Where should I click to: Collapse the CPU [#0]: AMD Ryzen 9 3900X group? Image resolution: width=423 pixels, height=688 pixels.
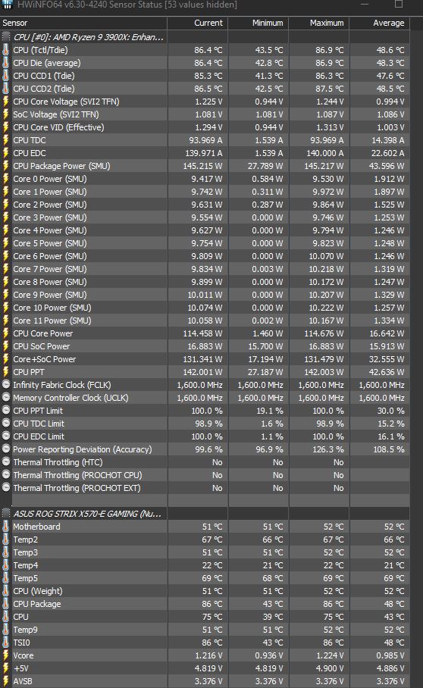88,37
